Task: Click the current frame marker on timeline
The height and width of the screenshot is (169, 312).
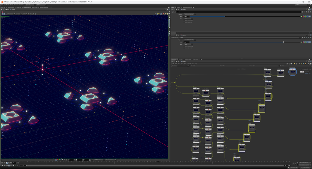Action: click(158, 162)
